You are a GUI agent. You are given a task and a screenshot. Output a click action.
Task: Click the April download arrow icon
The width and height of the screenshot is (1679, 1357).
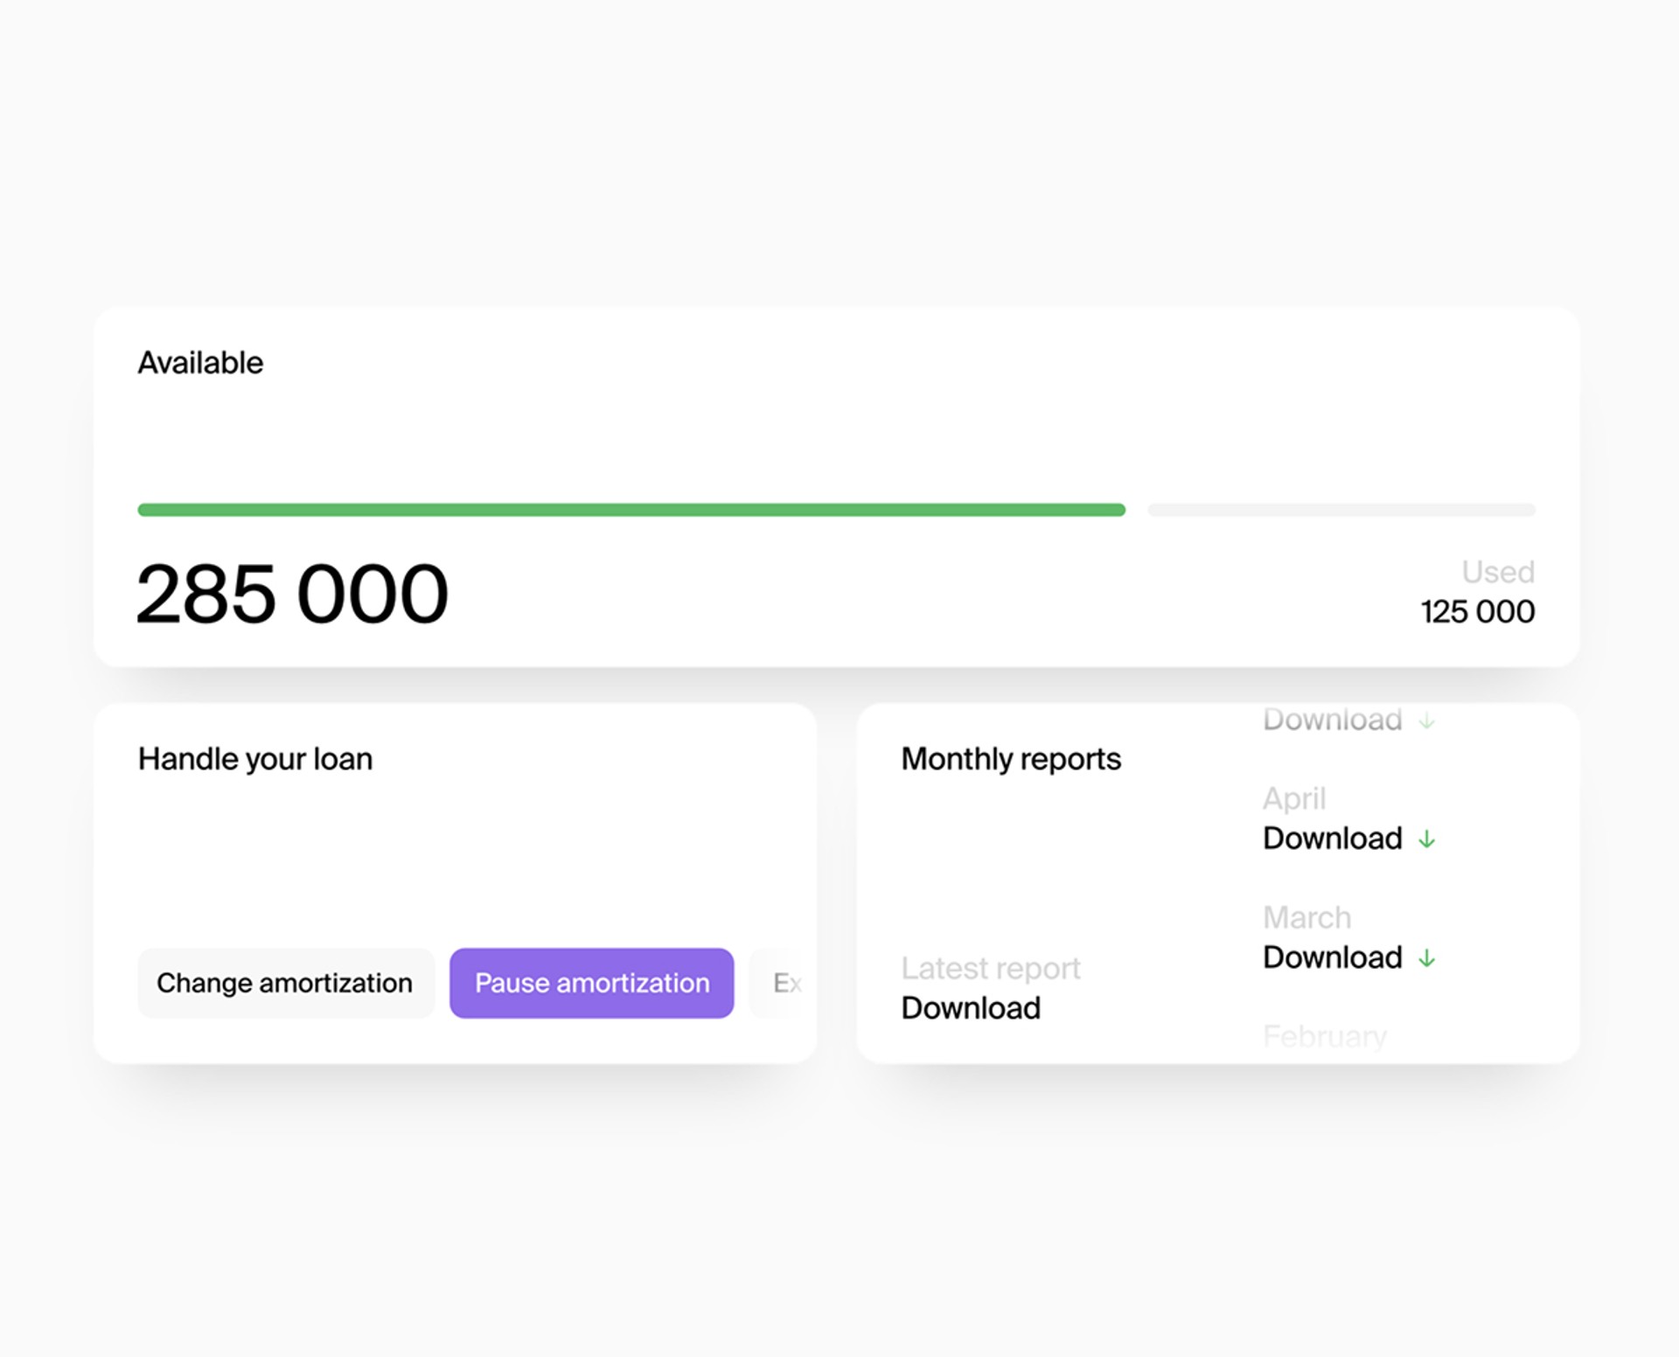coord(1426,839)
